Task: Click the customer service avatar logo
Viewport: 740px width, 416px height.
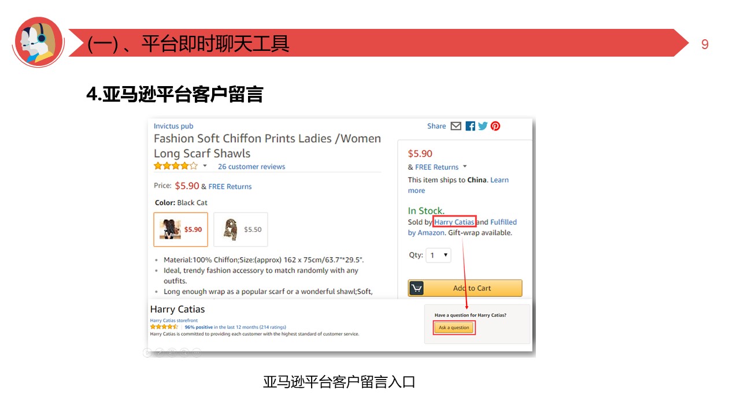Action: pyautogui.click(x=38, y=42)
